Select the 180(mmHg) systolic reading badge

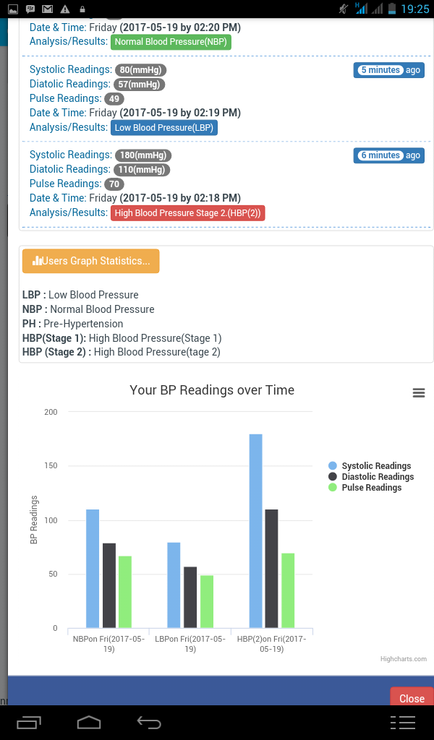142,155
